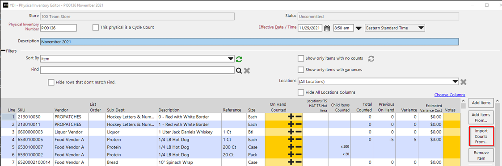Clear the Find field with the gray X icon
Viewport: 502px width, 166px height.
tap(246, 71)
